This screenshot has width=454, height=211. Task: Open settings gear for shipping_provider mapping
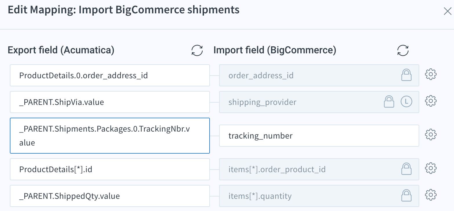[431, 101]
